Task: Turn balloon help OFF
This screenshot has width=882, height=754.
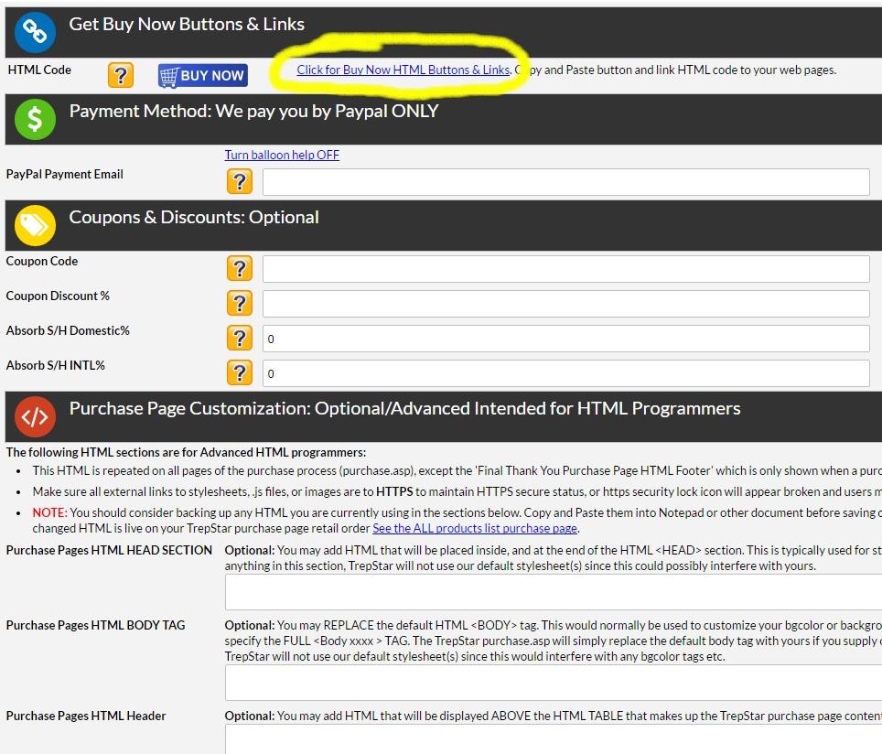Action: [282, 155]
